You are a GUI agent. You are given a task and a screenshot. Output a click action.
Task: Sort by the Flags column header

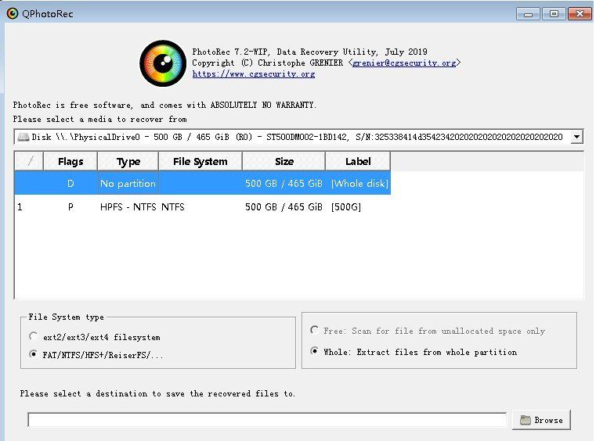70,161
